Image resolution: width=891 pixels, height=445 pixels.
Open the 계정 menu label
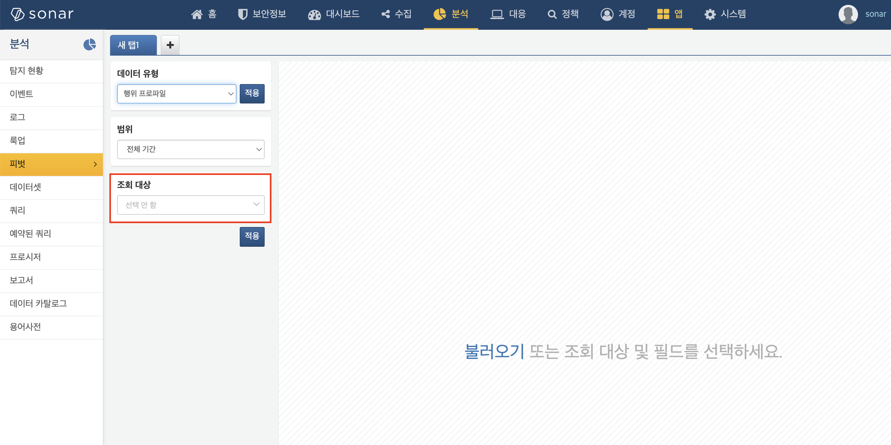[x=627, y=14]
